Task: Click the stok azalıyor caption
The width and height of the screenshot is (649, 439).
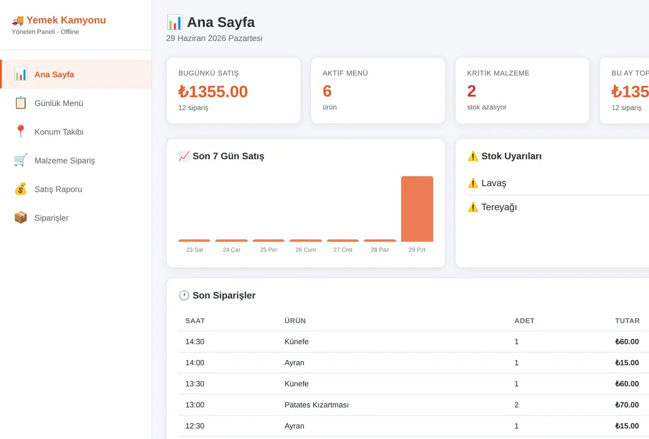Action: point(487,107)
